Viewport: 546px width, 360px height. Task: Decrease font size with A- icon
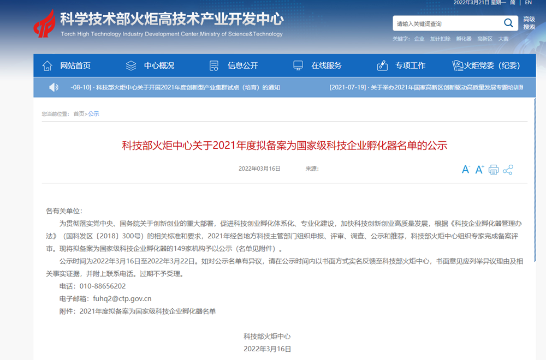pyautogui.click(x=466, y=170)
